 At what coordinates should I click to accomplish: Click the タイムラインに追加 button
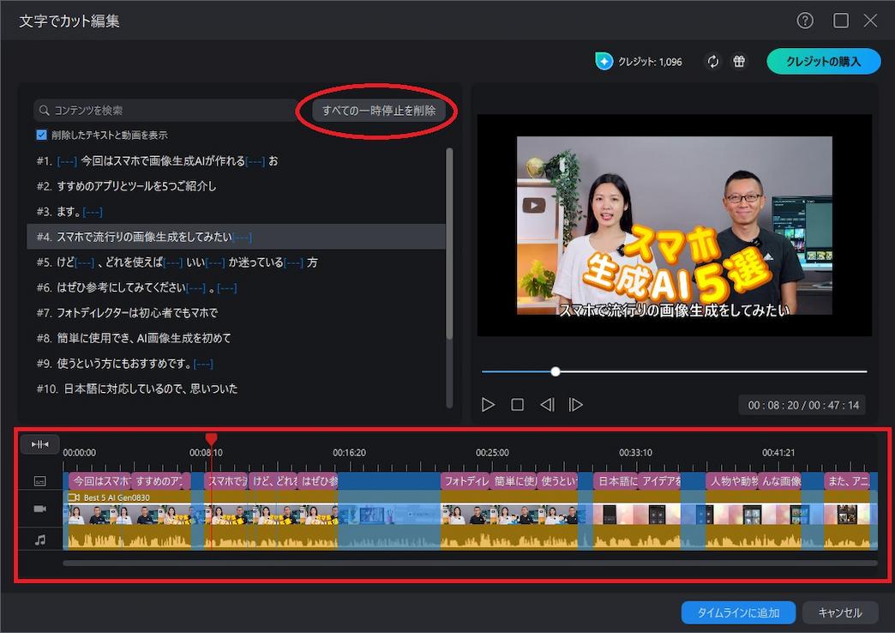coord(738,613)
